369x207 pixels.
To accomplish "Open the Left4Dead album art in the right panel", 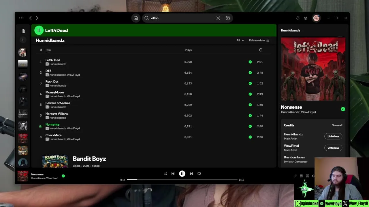I will (313, 68).
